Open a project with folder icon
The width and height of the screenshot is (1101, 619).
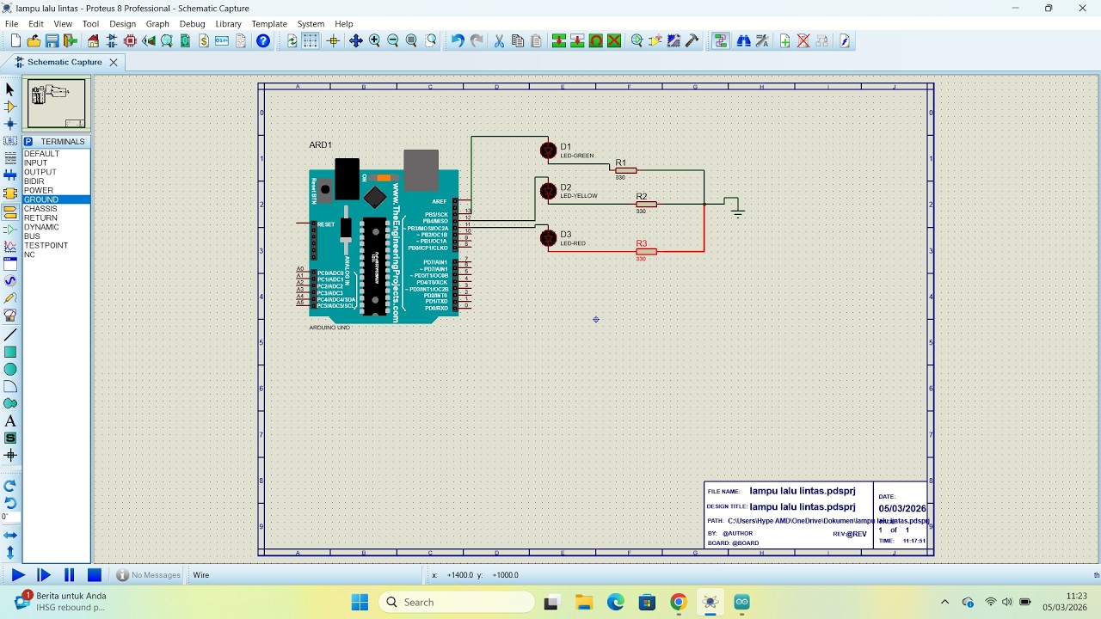pyautogui.click(x=34, y=40)
